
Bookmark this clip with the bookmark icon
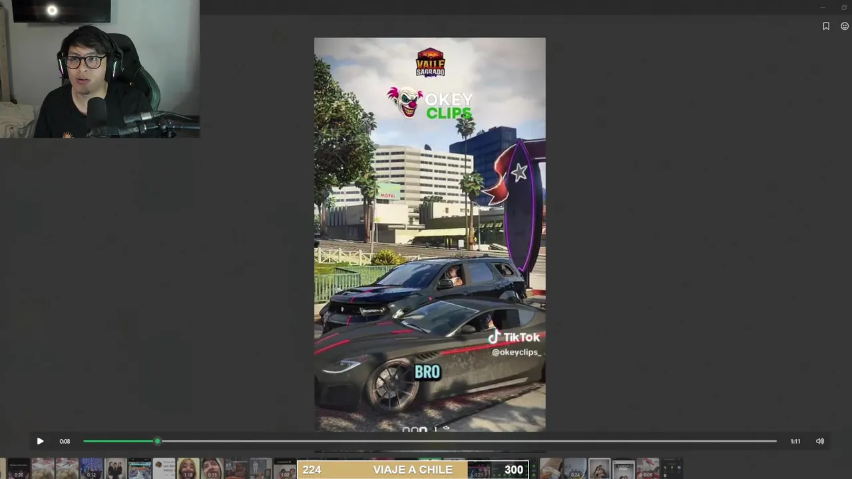[826, 26]
